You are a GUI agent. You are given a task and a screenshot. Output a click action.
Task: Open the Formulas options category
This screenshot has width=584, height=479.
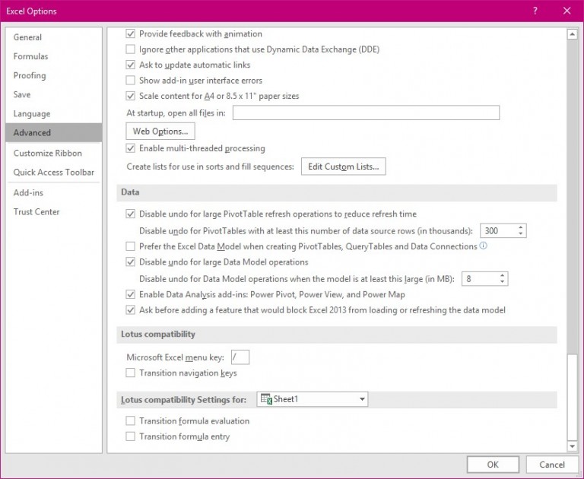pyautogui.click(x=54, y=56)
